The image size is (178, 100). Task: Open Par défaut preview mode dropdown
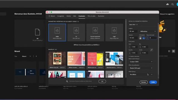(141, 74)
